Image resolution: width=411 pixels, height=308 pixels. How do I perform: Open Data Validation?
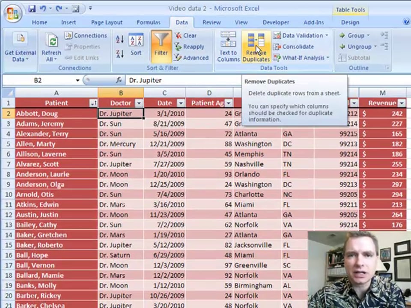301,36
